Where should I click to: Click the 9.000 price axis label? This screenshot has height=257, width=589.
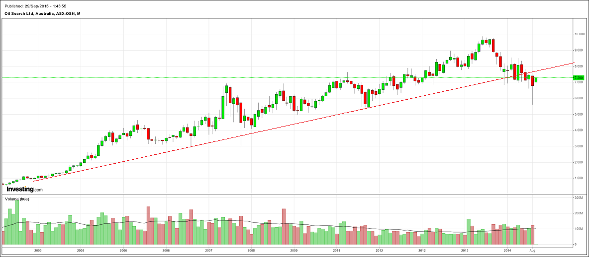click(579, 50)
